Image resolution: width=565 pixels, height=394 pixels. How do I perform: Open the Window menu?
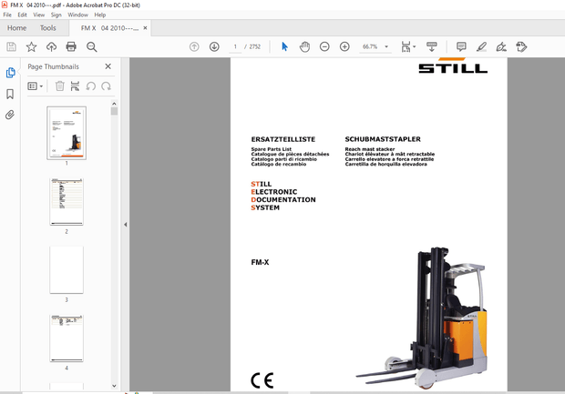(77, 15)
